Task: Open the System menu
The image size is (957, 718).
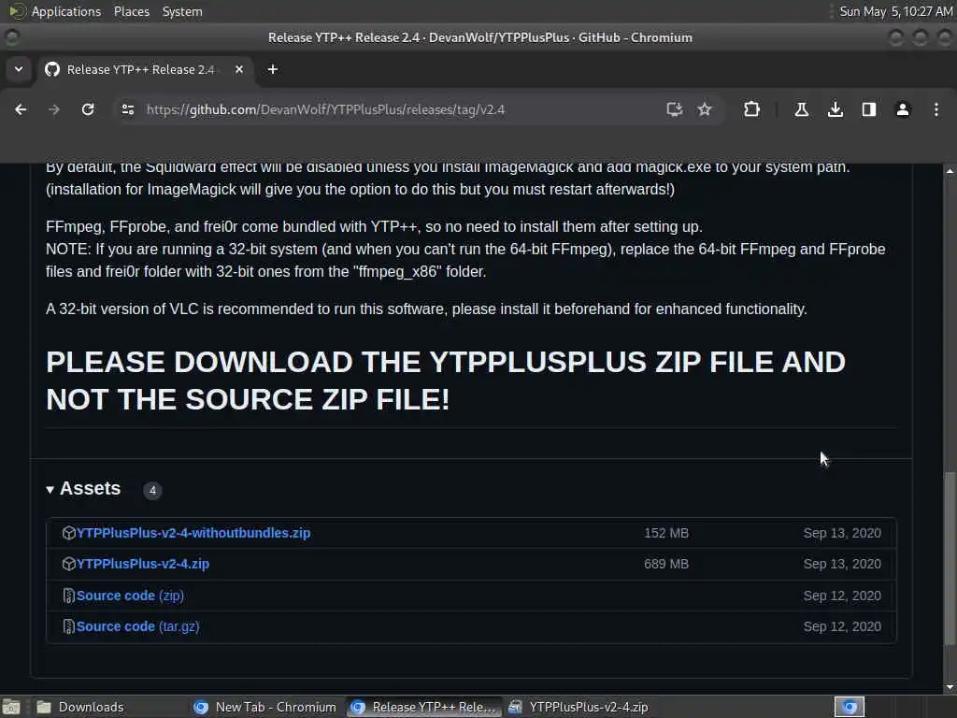Action: (182, 11)
